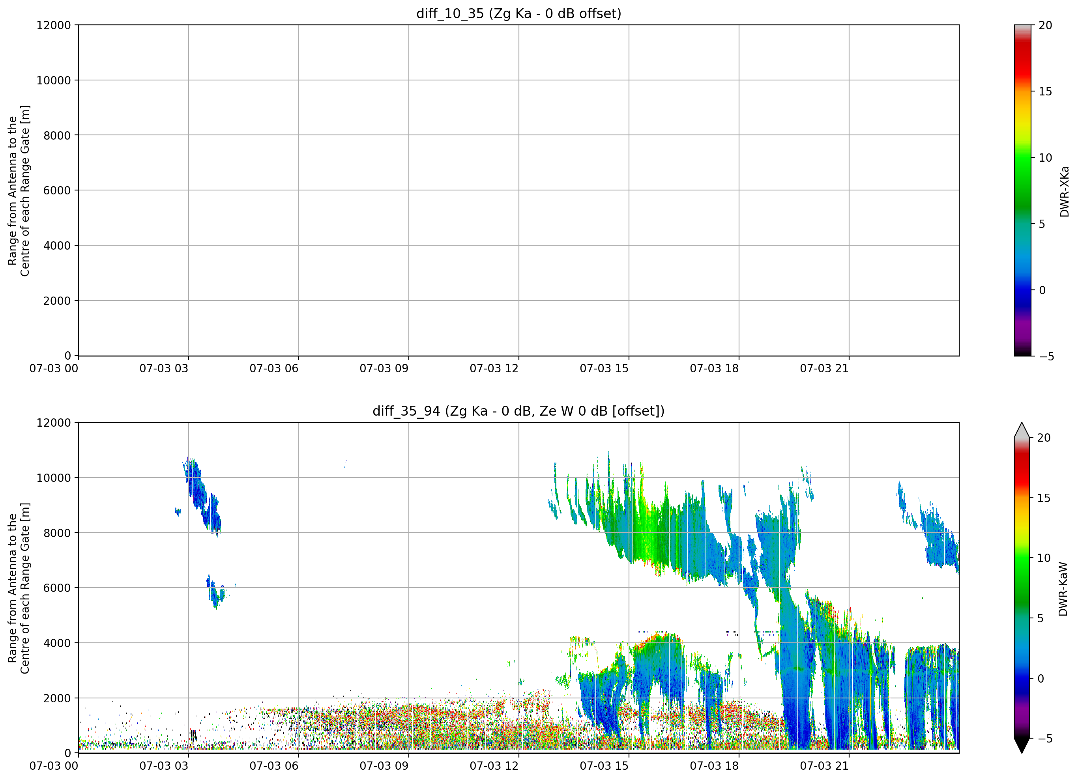Click the 6000 y-tick on the diff_35_94 plot
The height and width of the screenshot is (780, 1078).
tap(57, 588)
